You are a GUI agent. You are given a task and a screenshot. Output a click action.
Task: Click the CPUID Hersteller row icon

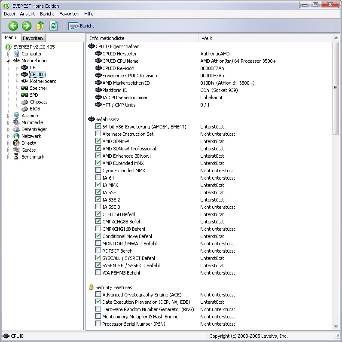pyautogui.click(x=98, y=53)
